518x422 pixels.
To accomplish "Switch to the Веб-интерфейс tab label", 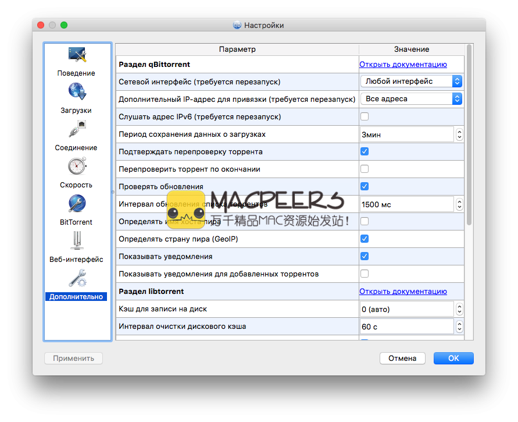I will tap(76, 259).
